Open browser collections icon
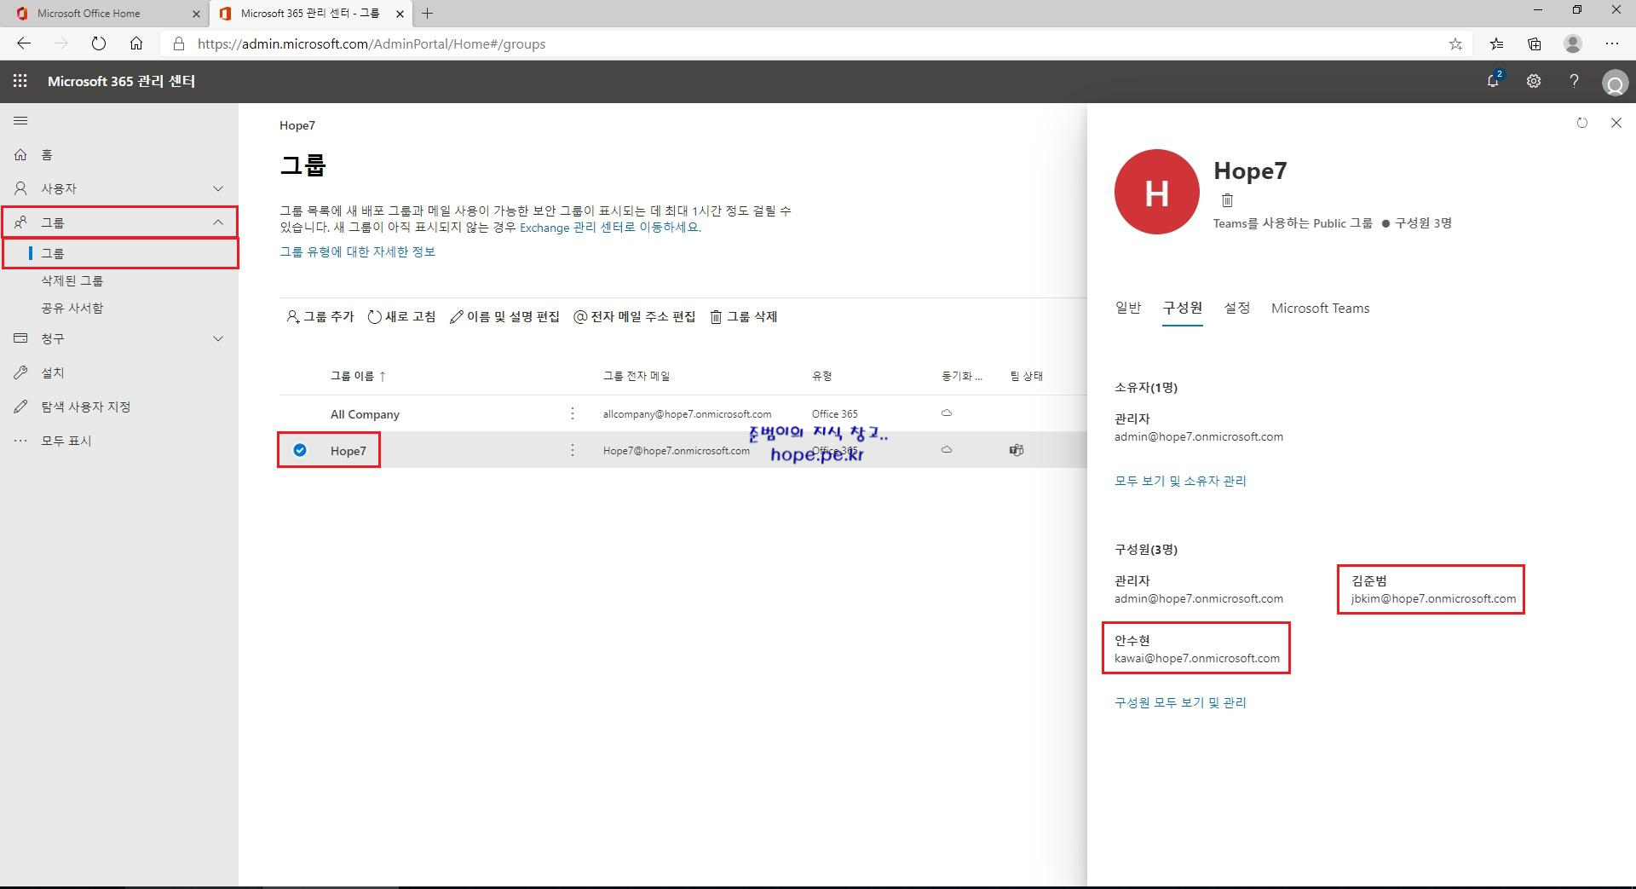 (x=1535, y=43)
